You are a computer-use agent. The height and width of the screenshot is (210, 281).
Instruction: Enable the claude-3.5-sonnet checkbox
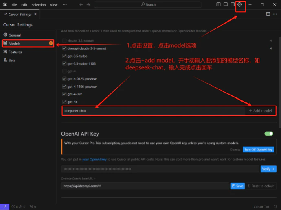click(x=64, y=41)
